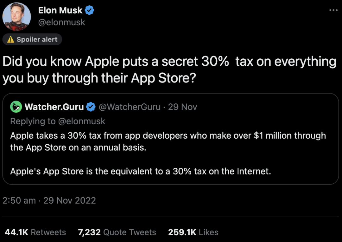342x242 pixels.
Task: View the 7,232 Quote Tweets
Action: click(x=117, y=232)
